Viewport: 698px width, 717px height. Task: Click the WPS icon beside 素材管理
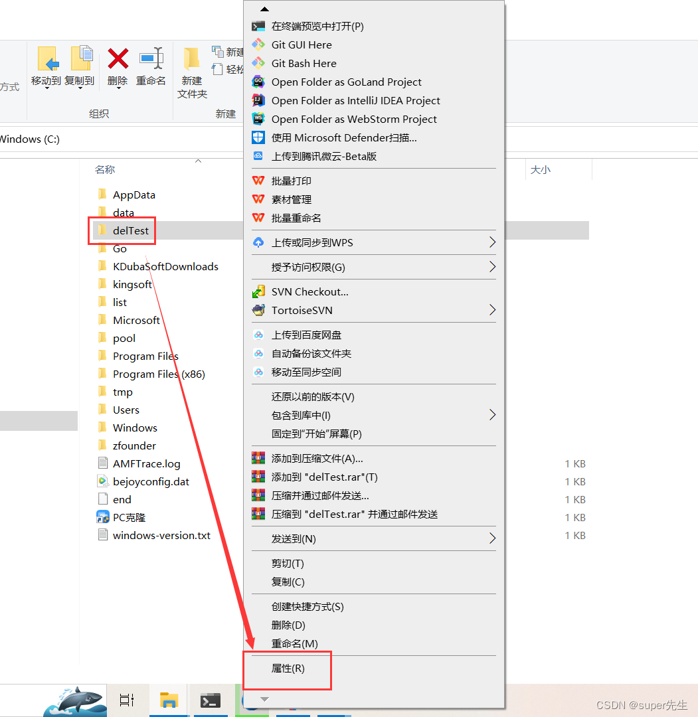[258, 199]
